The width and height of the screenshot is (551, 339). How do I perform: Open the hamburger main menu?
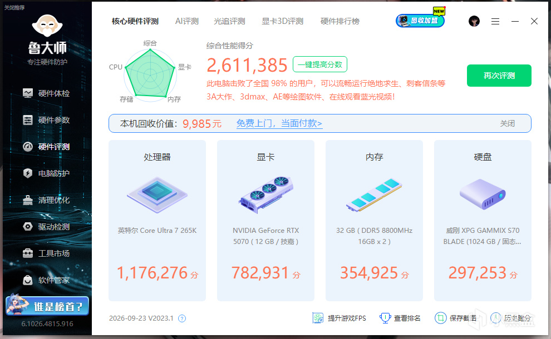[495, 22]
